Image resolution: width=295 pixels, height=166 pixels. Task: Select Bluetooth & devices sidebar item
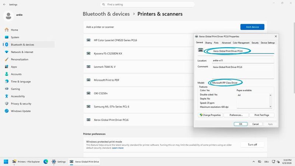pyautogui.click(x=28, y=45)
